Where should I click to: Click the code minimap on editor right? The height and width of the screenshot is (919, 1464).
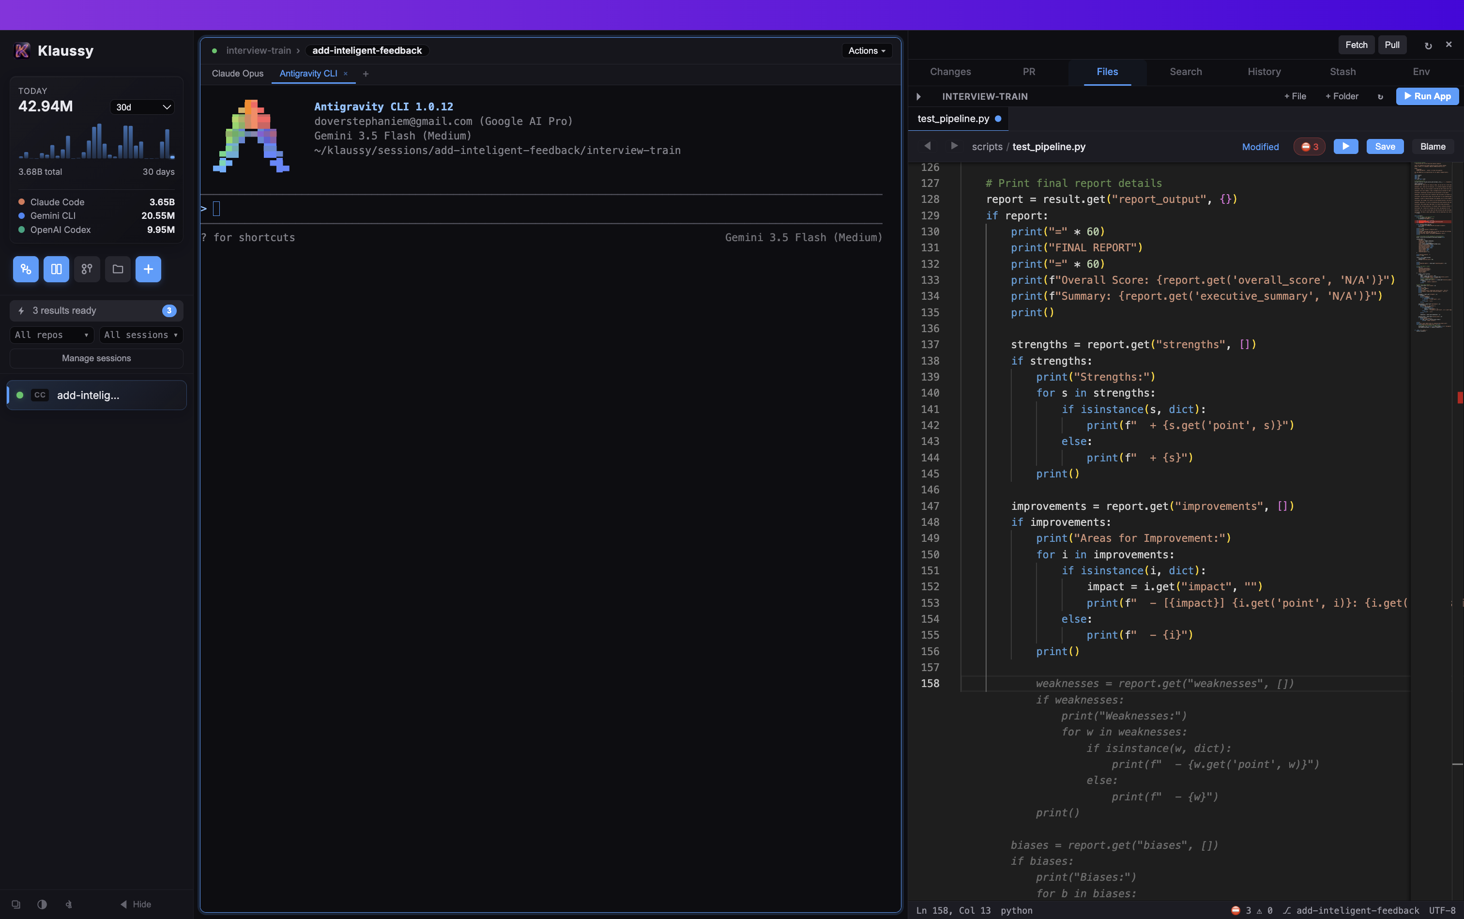[1432, 246]
